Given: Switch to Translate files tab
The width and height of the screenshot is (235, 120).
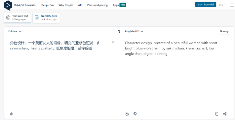Looking at the screenshot, I should 46,18.
